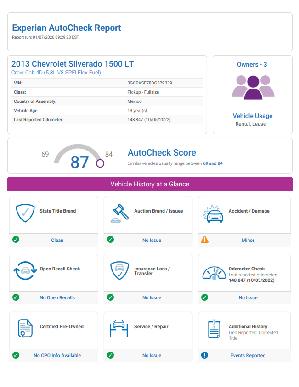The image size is (299, 387).
Task: Click the orange warning icon beside Minor
Action: (205, 240)
